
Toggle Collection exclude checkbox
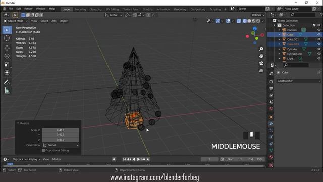(314, 25)
